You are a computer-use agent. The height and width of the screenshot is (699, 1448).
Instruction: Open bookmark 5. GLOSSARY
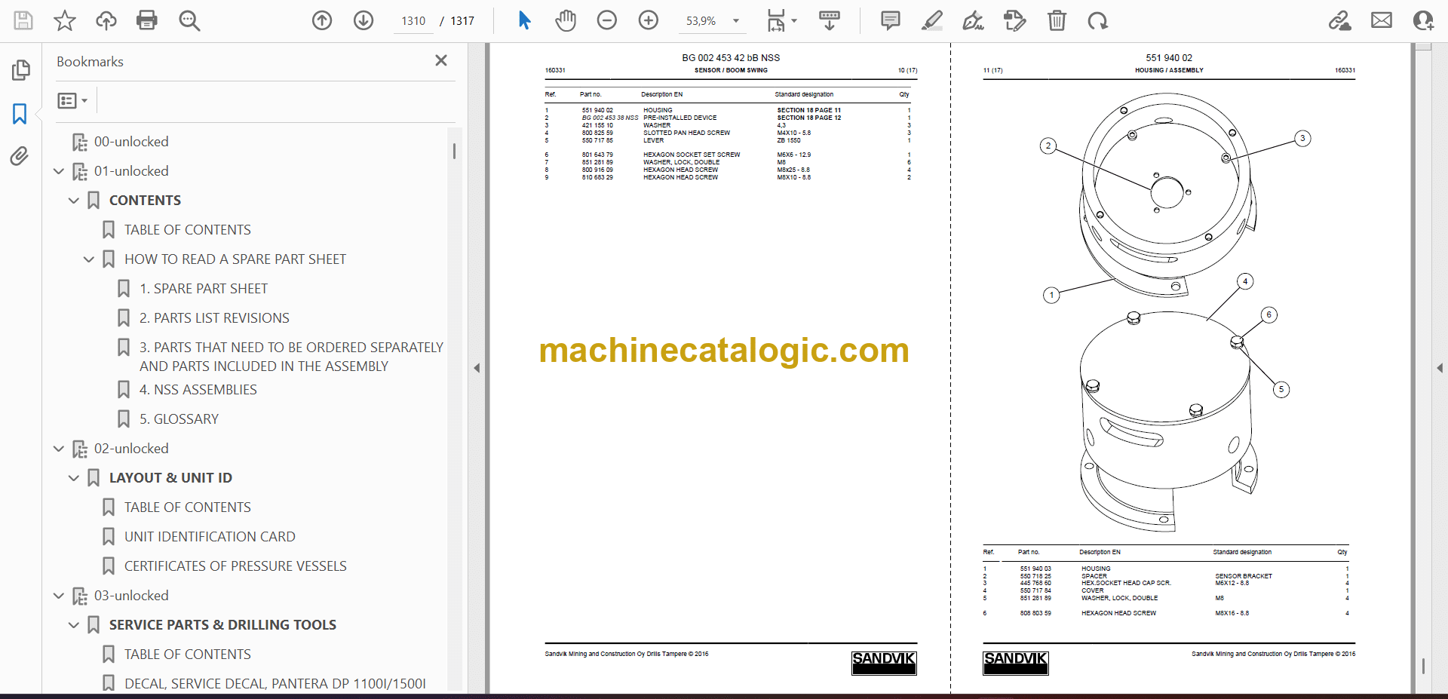[179, 419]
